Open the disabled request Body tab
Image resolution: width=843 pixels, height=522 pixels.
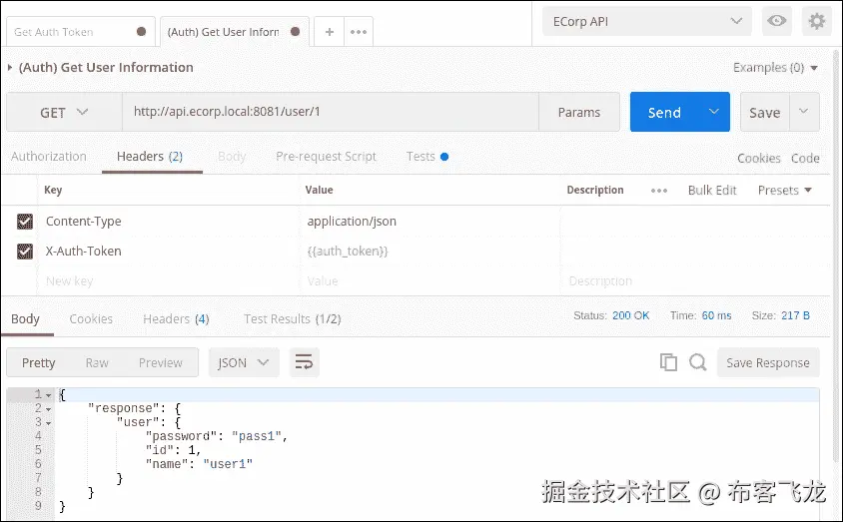pyautogui.click(x=232, y=157)
